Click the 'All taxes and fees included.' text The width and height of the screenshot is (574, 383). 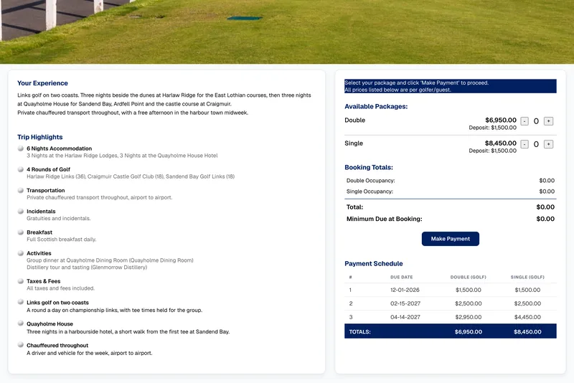point(60,288)
